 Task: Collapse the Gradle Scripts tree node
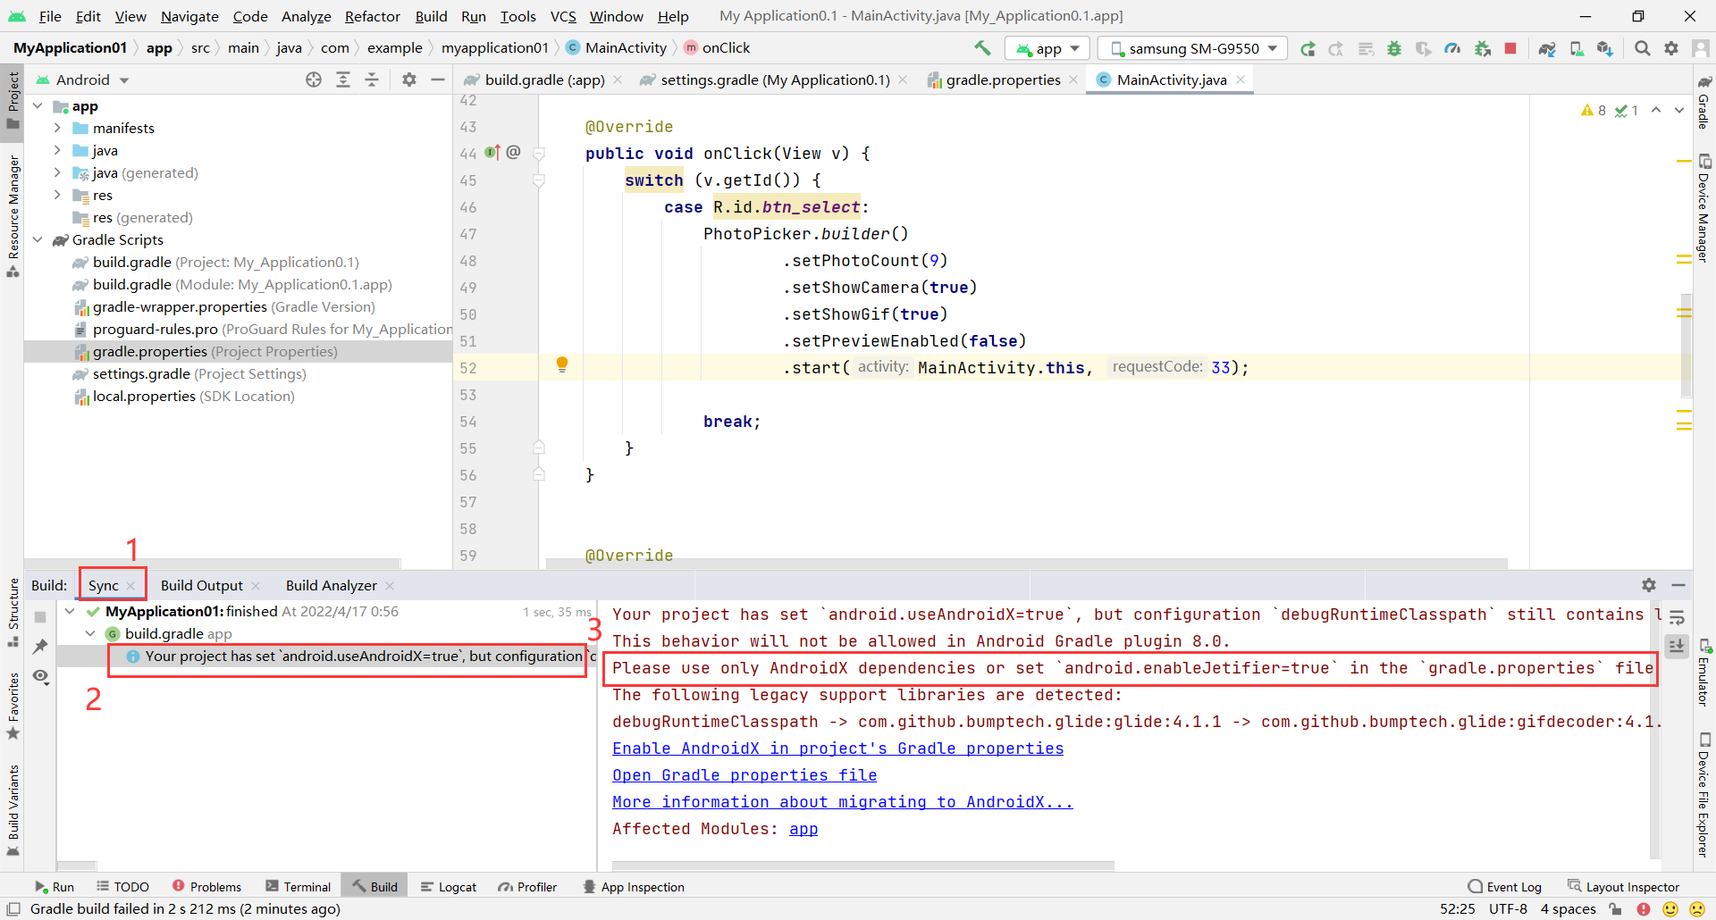pos(38,239)
